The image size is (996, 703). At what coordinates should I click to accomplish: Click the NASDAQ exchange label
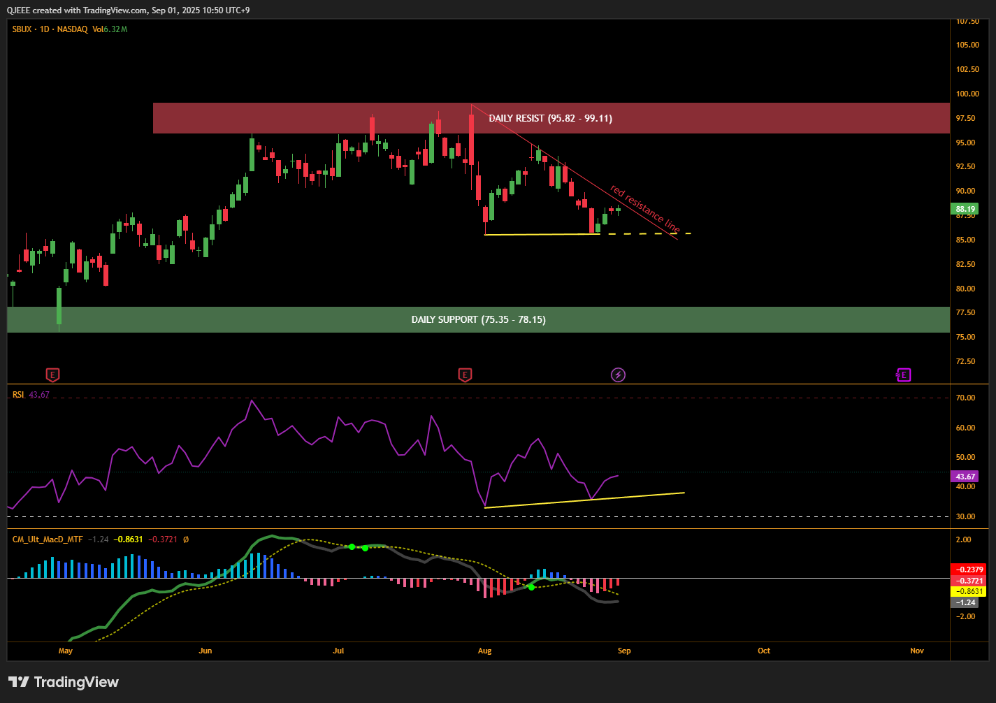(73, 29)
